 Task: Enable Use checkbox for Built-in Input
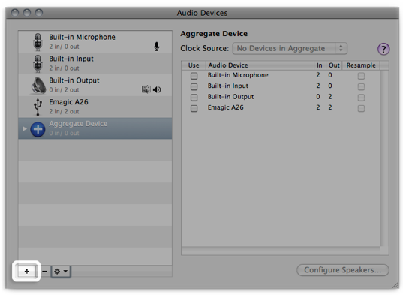click(x=194, y=86)
